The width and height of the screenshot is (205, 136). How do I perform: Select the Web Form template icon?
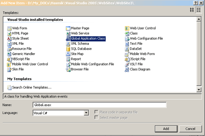[x=9, y=28]
